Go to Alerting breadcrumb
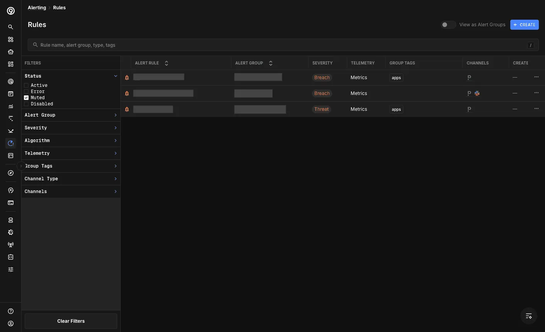 click(37, 8)
